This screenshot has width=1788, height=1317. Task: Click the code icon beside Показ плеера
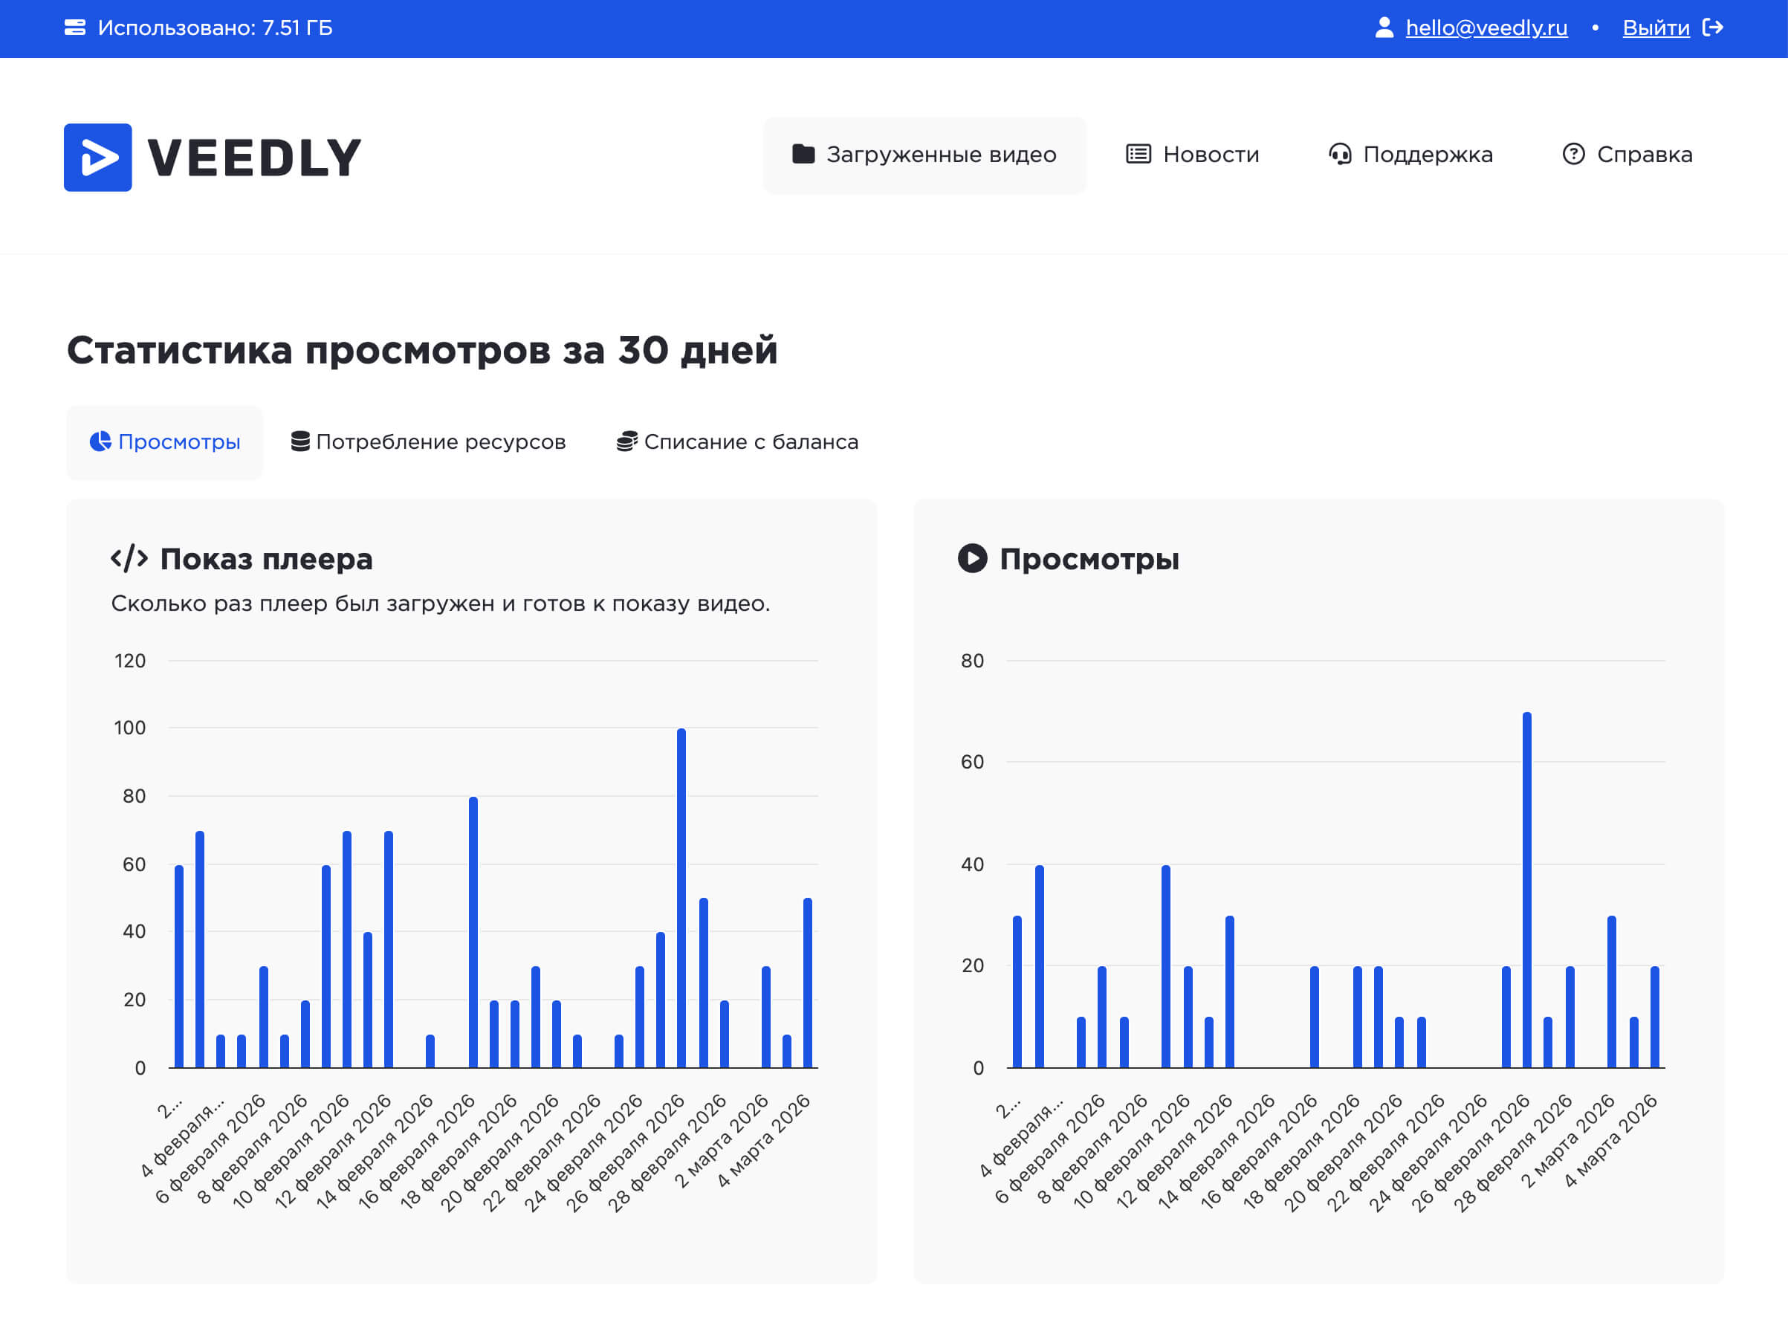tap(129, 558)
